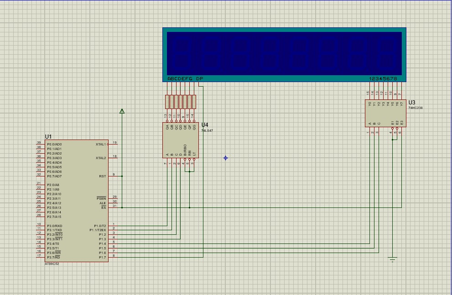Click the P3.1/TXD pin label

[x=54, y=230]
